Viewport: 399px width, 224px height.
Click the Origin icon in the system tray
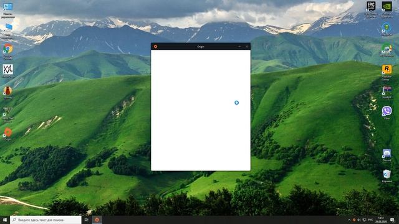pyautogui.click(x=354, y=220)
